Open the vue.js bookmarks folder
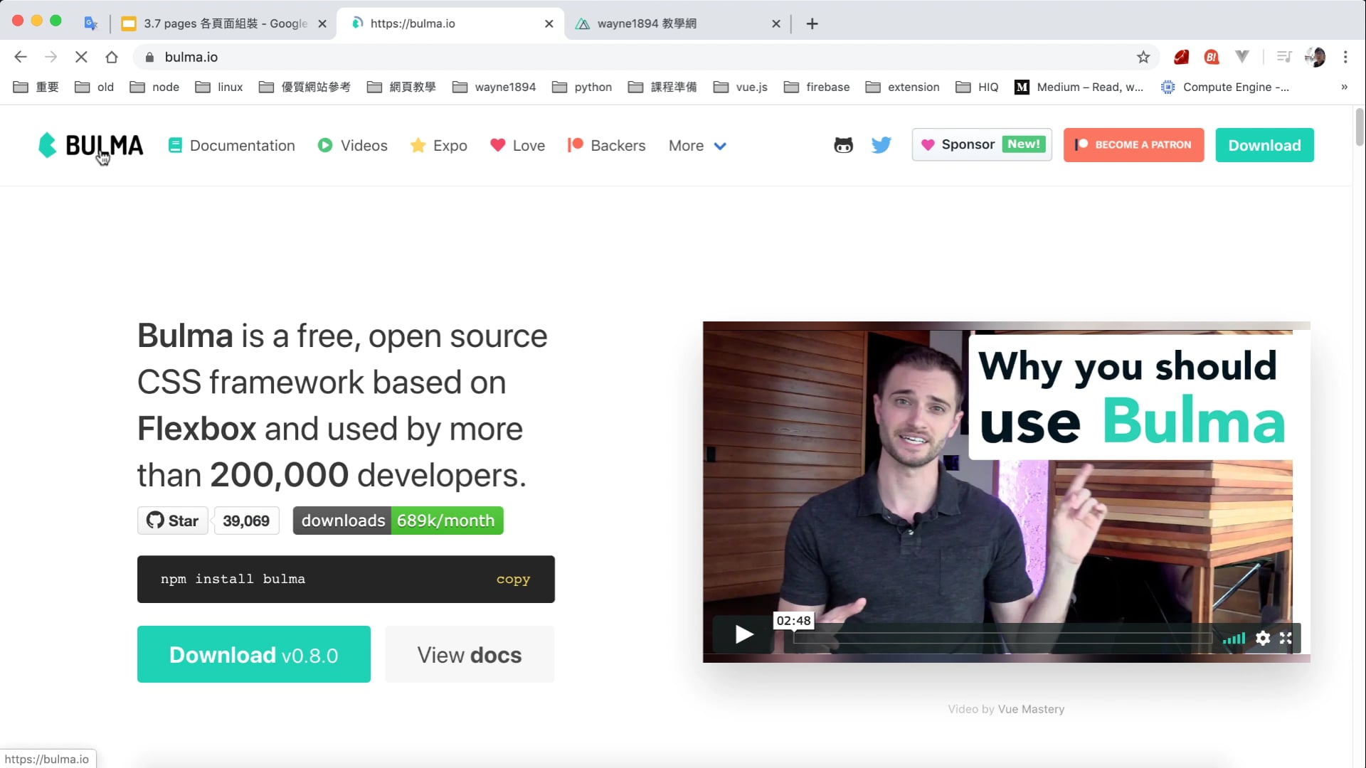This screenshot has width=1366, height=768. tap(740, 87)
